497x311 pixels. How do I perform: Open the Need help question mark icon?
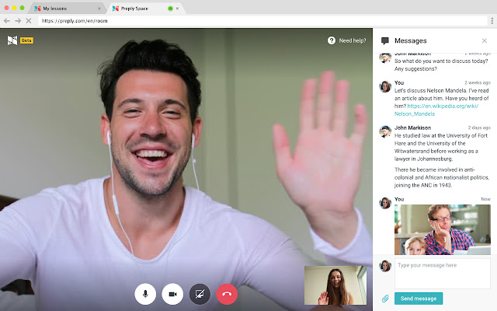332,40
